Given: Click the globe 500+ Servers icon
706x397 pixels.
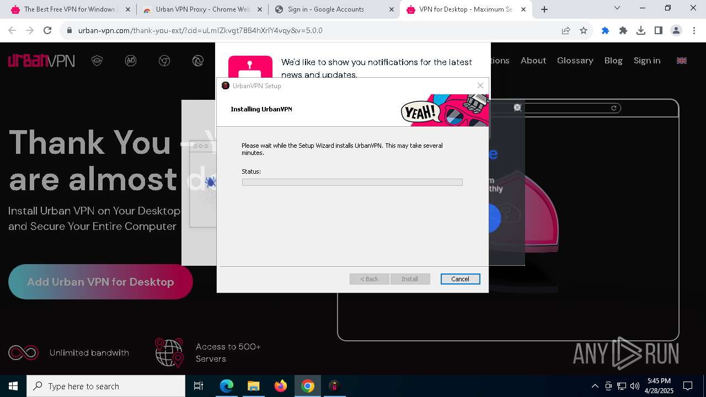Looking at the screenshot, I should point(169,352).
